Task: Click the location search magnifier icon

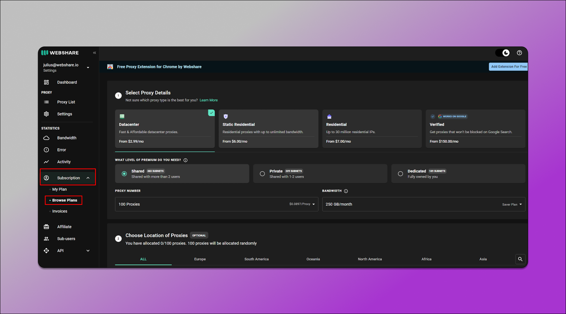Action: [520, 259]
